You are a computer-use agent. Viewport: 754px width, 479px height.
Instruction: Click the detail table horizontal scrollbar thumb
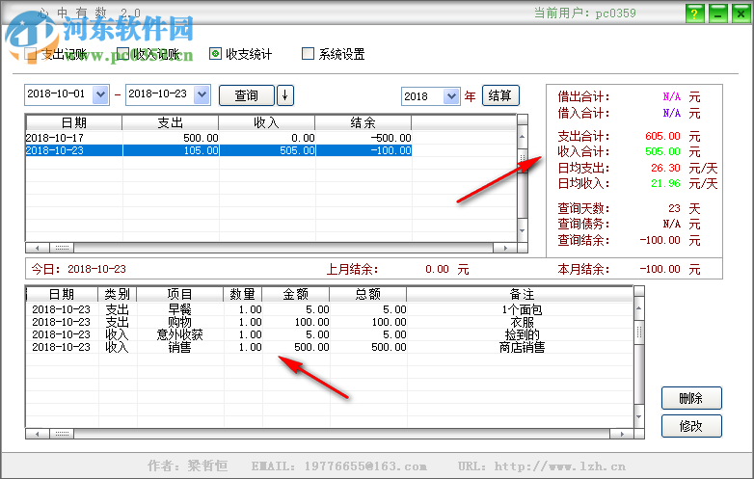(62, 434)
